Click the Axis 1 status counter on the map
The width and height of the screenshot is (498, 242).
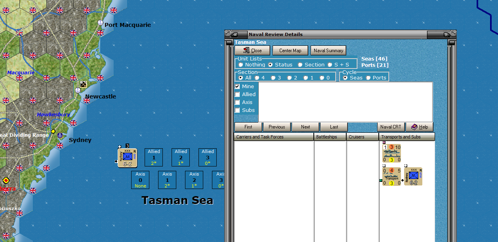point(167,180)
